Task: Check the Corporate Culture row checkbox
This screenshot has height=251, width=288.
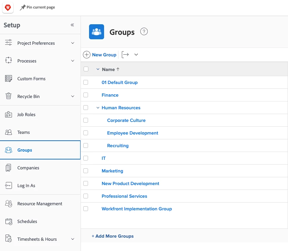Action: [86, 120]
